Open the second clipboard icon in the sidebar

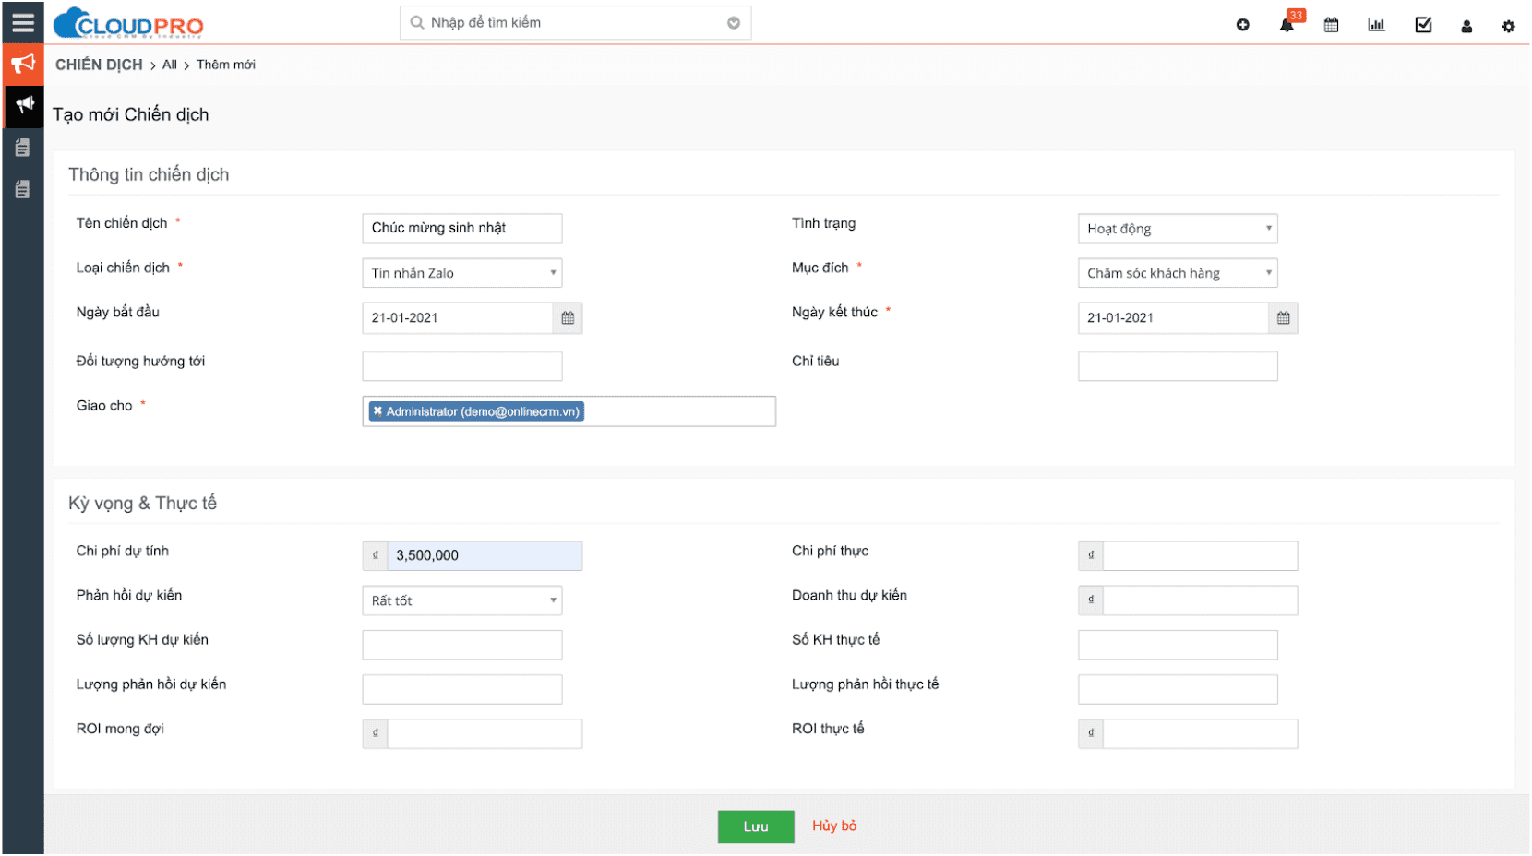click(23, 189)
